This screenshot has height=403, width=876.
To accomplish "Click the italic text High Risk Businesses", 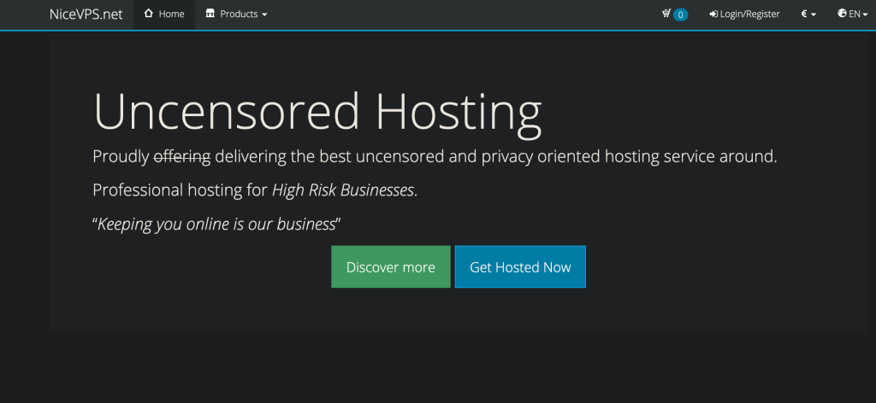I will (x=343, y=190).
